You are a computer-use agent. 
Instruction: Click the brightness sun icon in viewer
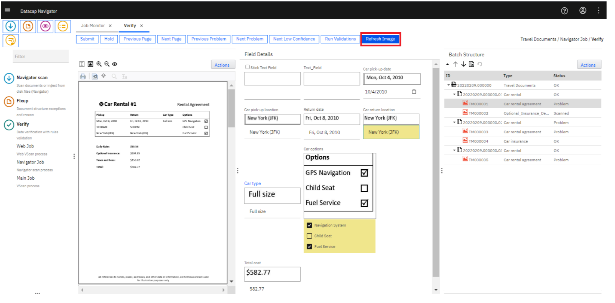point(104,76)
